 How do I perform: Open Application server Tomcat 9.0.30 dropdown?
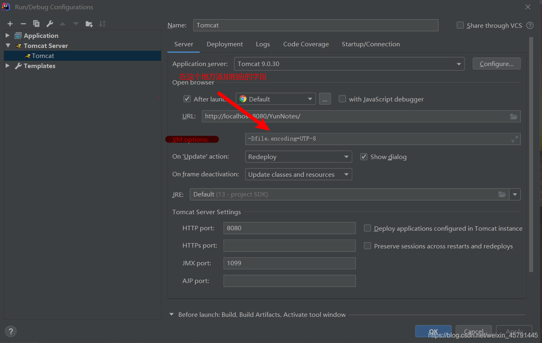tap(349, 64)
